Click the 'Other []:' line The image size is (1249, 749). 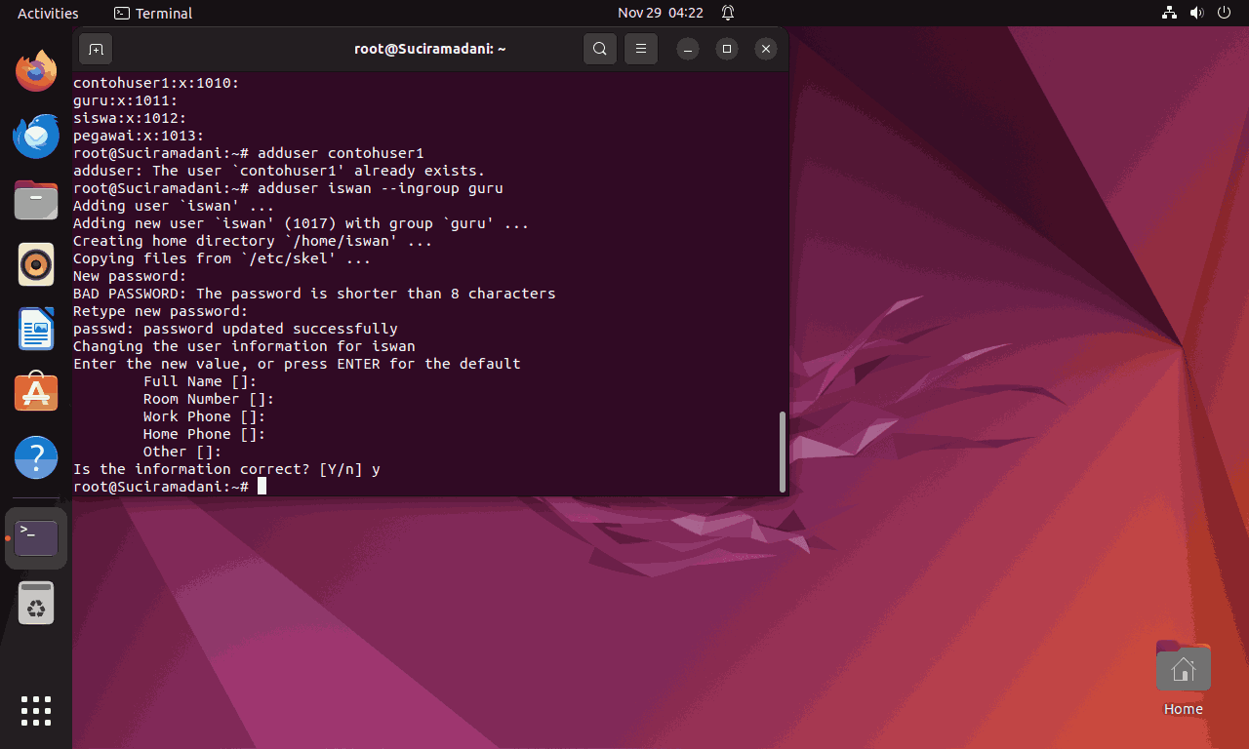click(182, 452)
